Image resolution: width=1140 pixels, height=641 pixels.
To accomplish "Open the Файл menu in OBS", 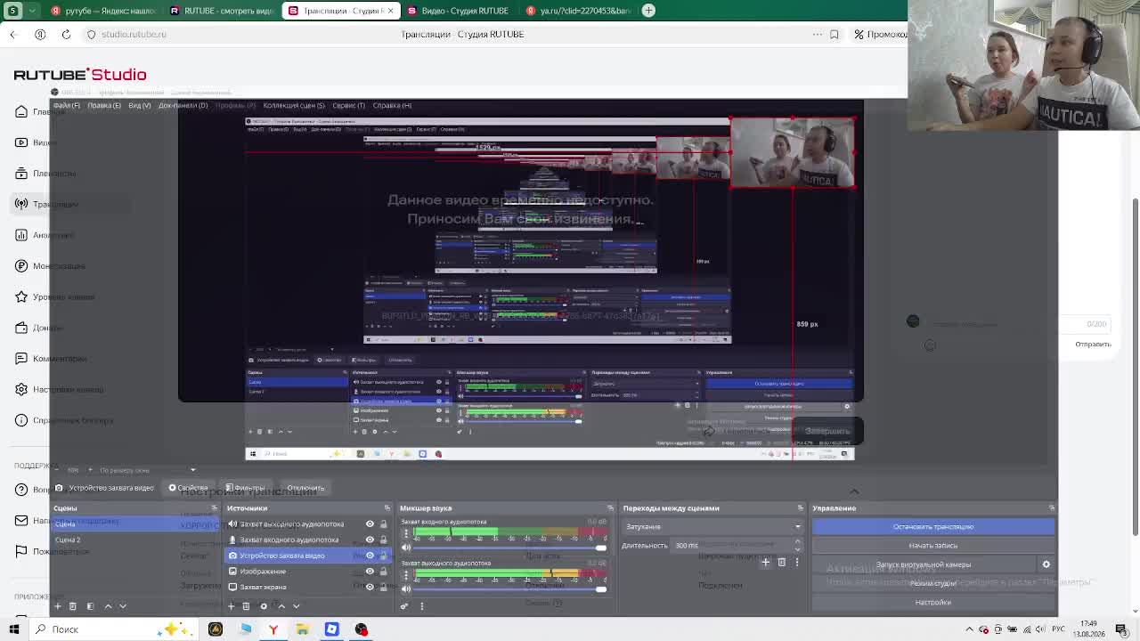I will [67, 105].
